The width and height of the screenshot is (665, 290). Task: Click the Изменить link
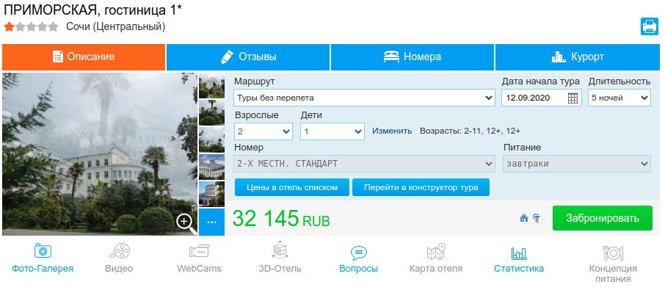pos(392,131)
